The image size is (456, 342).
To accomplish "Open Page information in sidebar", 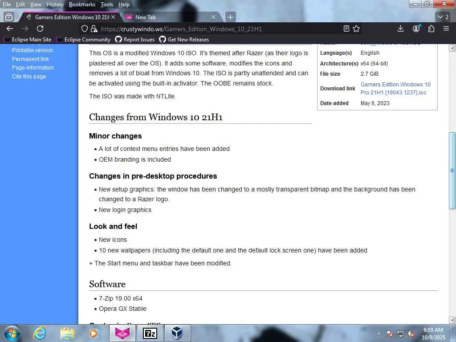I will [x=33, y=68].
